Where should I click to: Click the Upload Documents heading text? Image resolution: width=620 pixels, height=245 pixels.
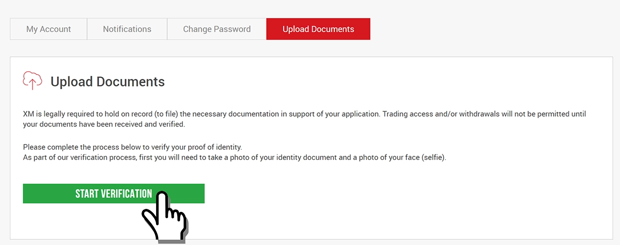pyautogui.click(x=107, y=81)
